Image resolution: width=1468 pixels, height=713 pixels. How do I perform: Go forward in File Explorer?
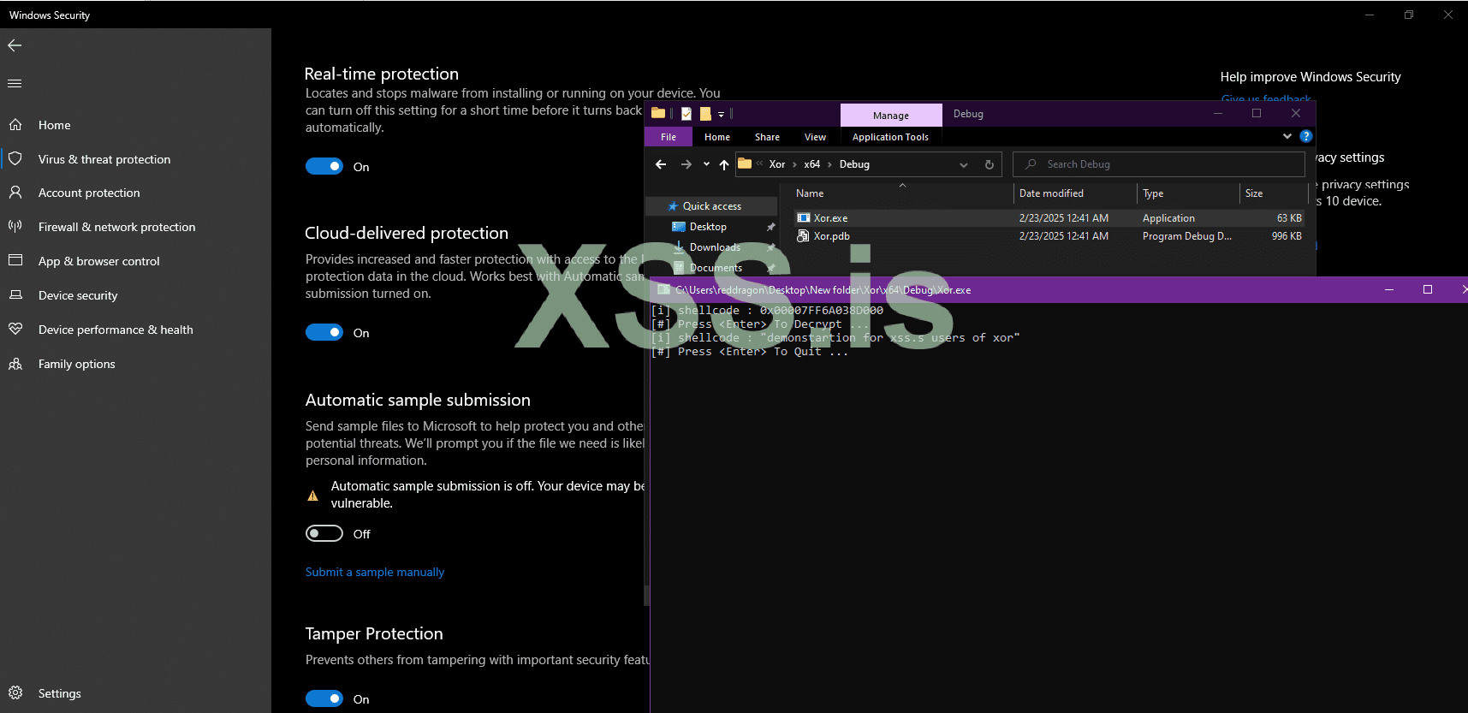coord(686,164)
